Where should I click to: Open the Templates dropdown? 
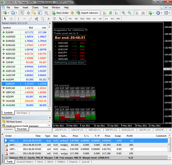(167, 13)
